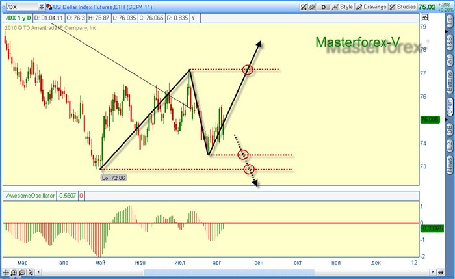Click the L: 76.035 low value
The height and width of the screenshot is (279, 455).
[124, 18]
